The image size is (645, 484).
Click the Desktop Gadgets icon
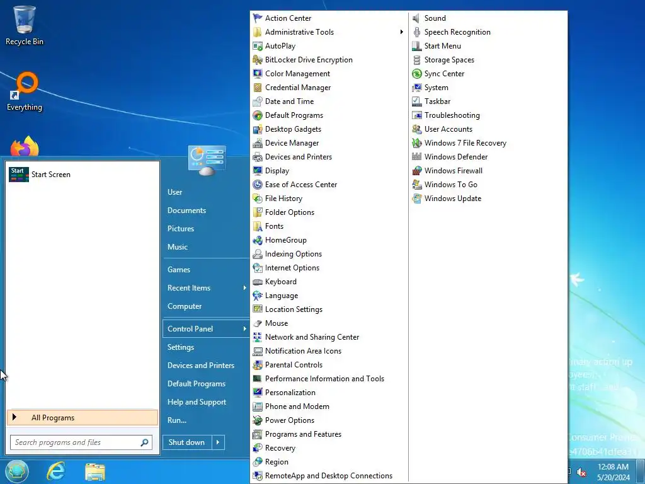click(x=258, y=129)
